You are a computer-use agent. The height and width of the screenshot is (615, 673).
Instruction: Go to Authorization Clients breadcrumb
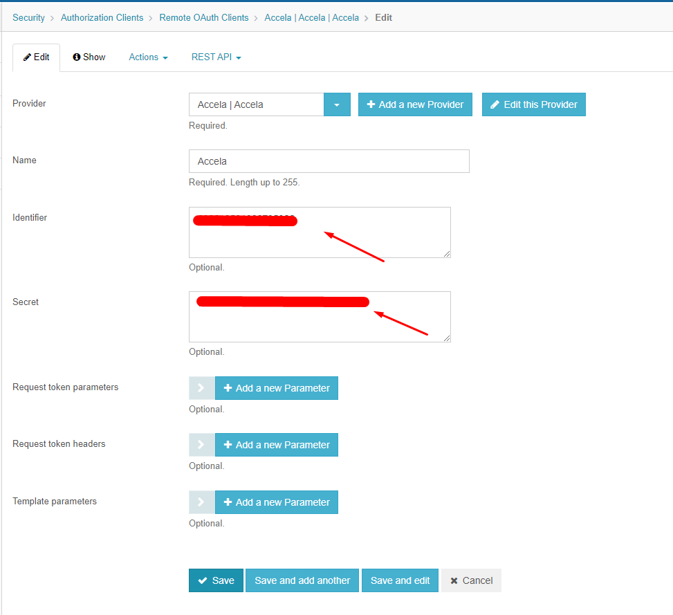(x=102, y=17)
